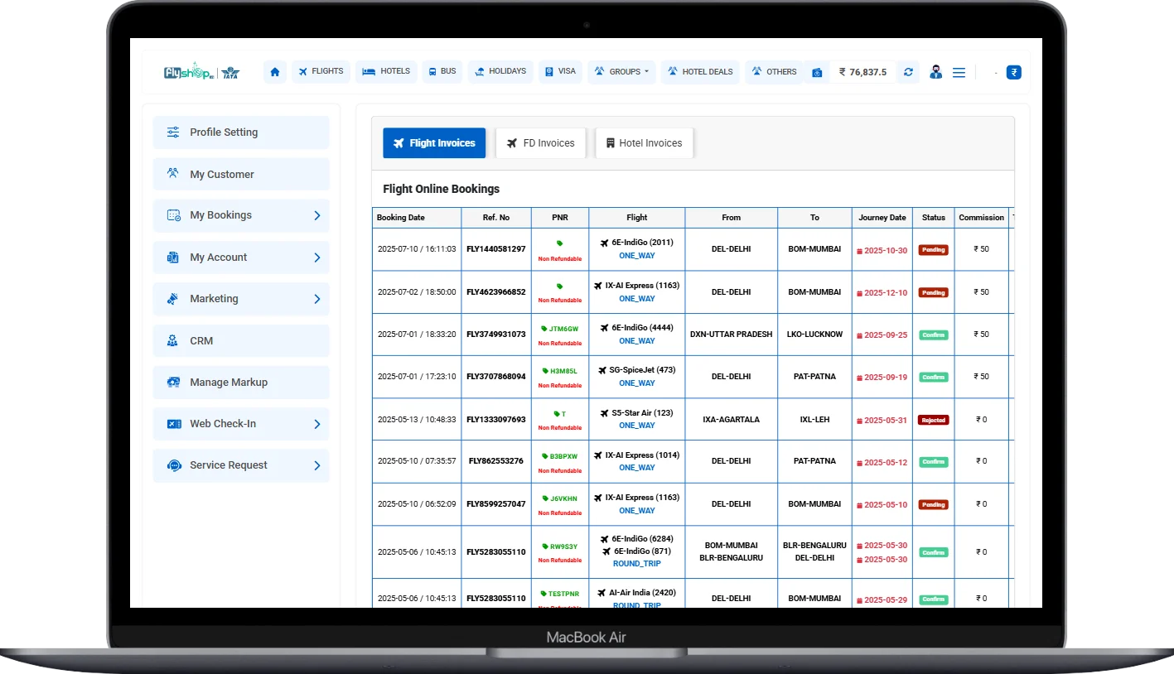
Task: Click the wallet icon beside the balance
Action: point(817,73)
